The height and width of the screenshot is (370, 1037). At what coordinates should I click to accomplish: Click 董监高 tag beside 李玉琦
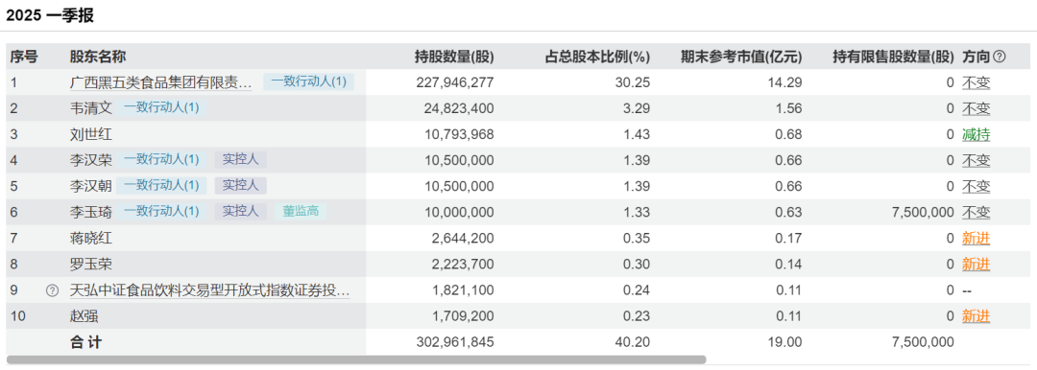click(x=301, y=212)
